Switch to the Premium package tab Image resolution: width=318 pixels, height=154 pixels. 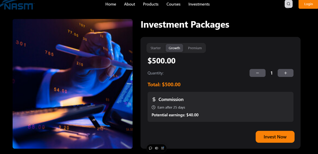coord(195,48)
